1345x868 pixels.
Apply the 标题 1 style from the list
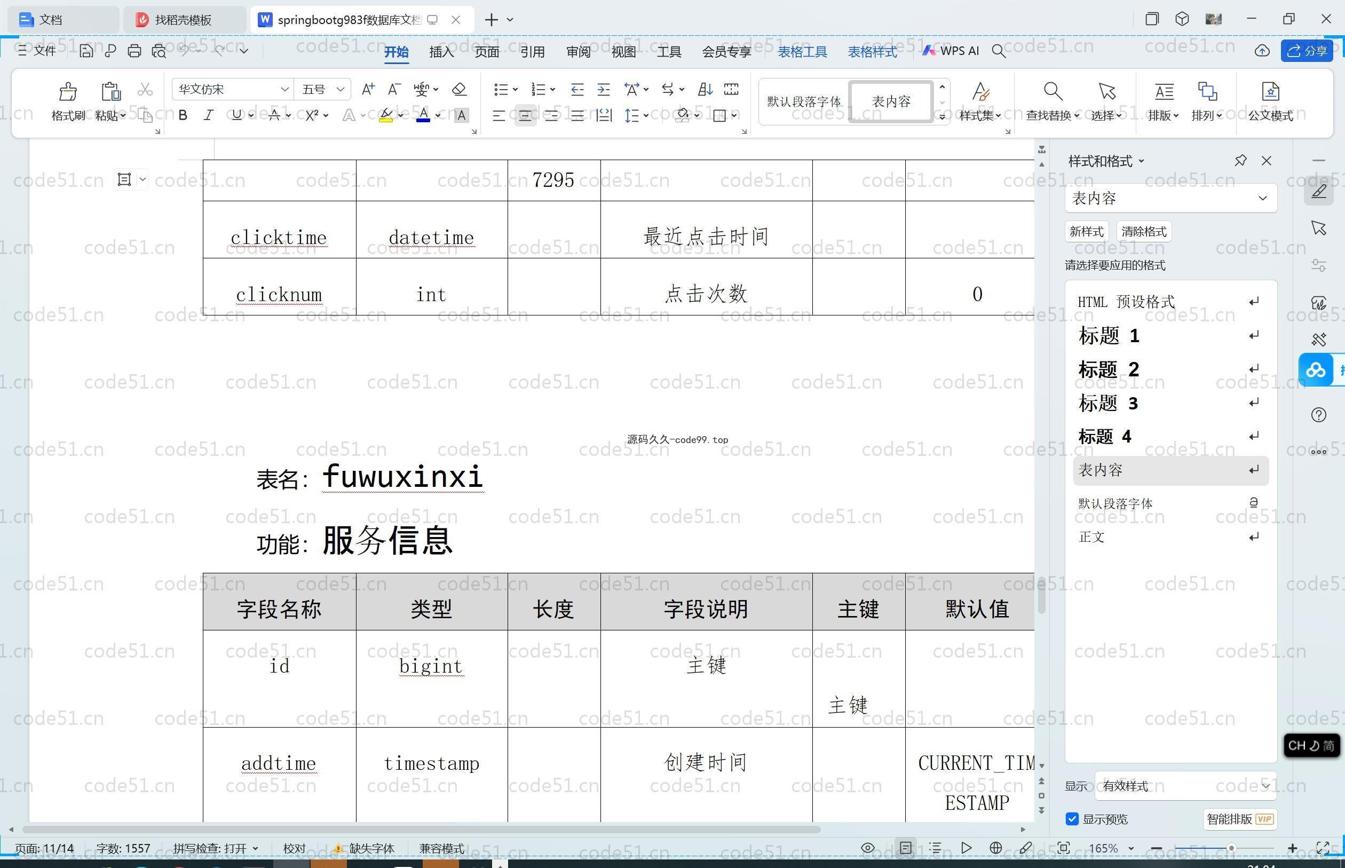(1170, 335)
